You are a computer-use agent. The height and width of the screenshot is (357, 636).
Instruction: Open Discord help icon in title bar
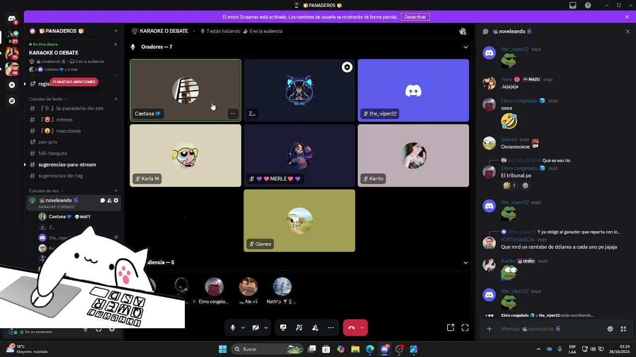pos(588,5)
